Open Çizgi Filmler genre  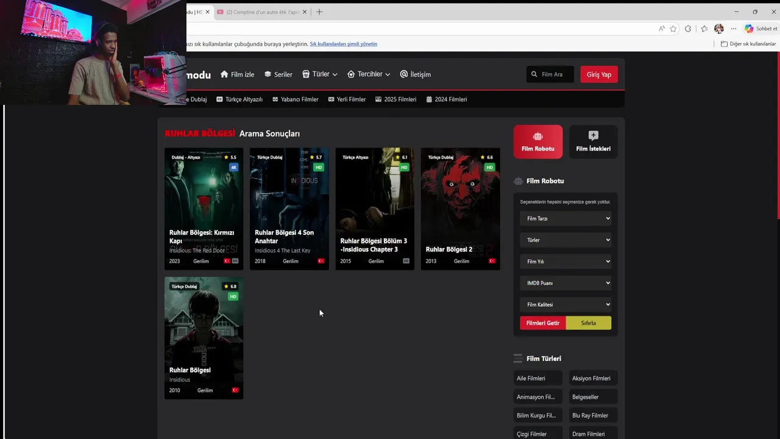point(538,434)
